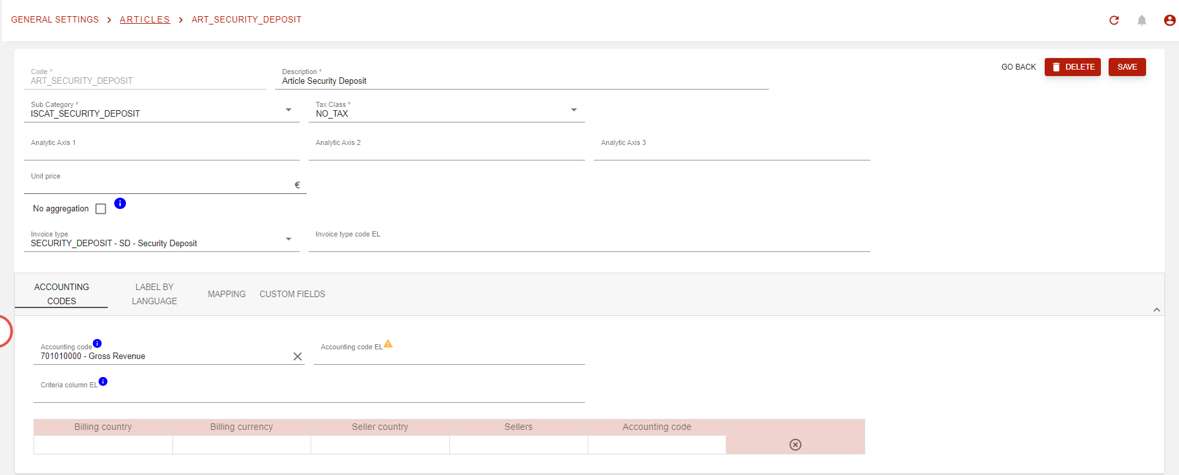The image size is (1179, 475).
Task: Open the user account menu icon
Action: pyautogui.click(x=1169, y=21)
